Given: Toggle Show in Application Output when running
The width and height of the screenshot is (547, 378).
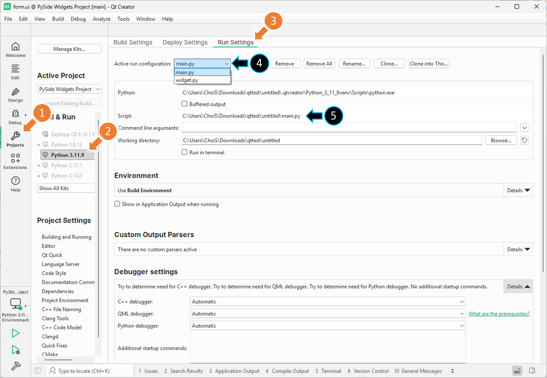Looking at the screenshot, I should click(x=117, y=204).
